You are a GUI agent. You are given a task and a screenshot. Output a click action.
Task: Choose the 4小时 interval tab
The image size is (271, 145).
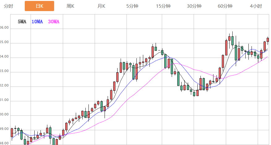point(256,6)
